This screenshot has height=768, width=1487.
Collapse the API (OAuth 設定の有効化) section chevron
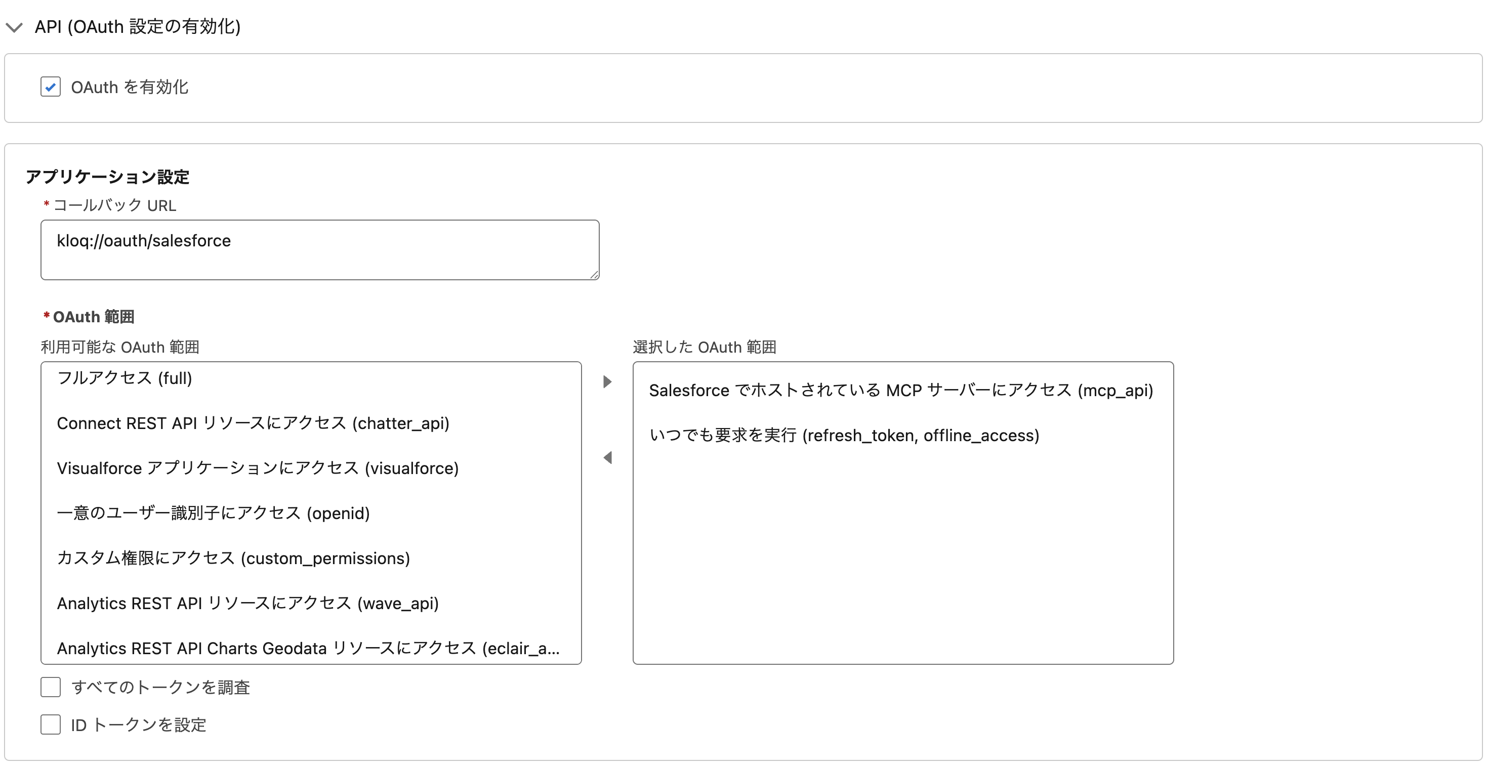pos(14,27)
